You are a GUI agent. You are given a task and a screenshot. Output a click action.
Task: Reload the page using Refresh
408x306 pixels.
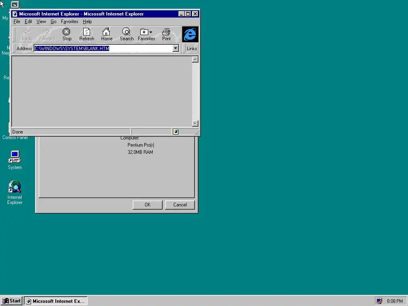point(86,34)
